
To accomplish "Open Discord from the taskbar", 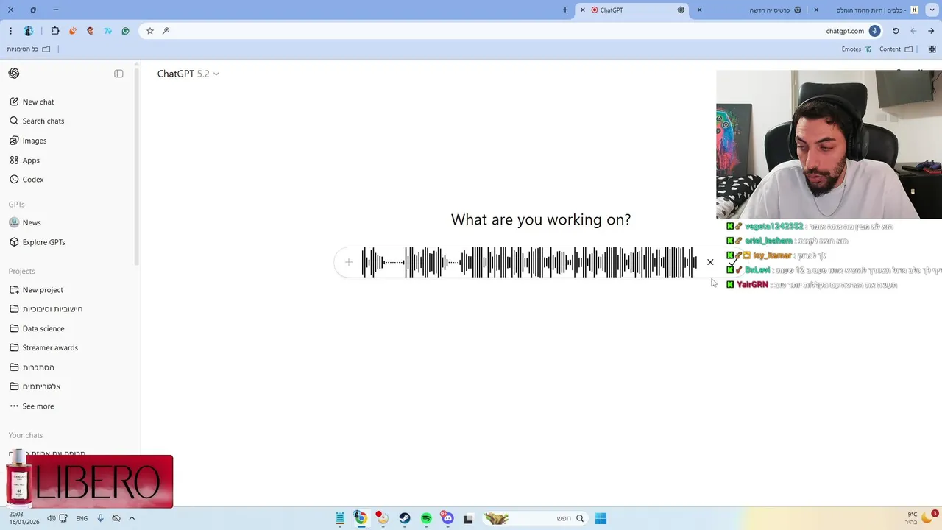I will coord(447,518).
